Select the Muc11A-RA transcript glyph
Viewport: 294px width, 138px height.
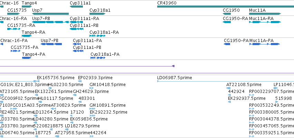[265, 22]
